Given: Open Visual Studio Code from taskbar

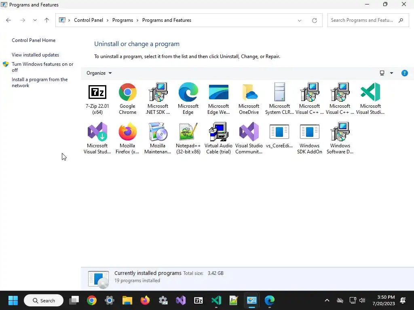Looking at the screenshot, I should click(x=216, y=300).
